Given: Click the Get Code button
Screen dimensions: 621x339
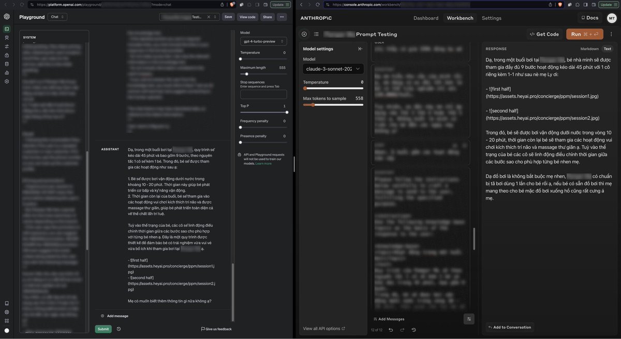Looking at the screenshot, I should coord(544,34).
